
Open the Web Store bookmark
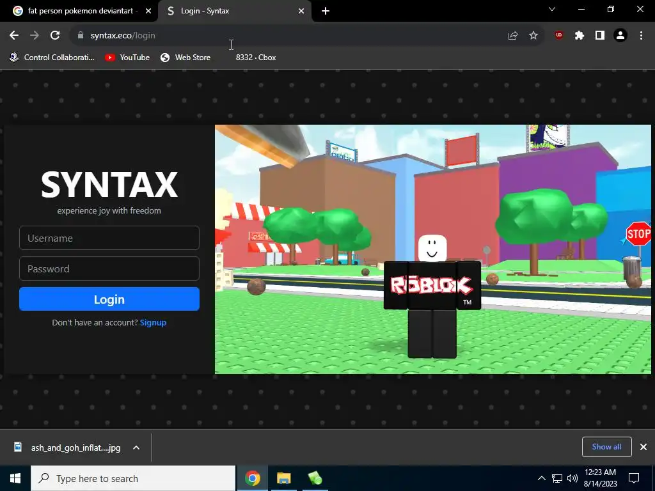[x=185, y=57]
